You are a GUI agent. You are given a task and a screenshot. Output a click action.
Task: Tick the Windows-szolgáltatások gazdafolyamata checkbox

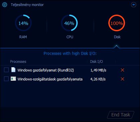click(6, 79)
